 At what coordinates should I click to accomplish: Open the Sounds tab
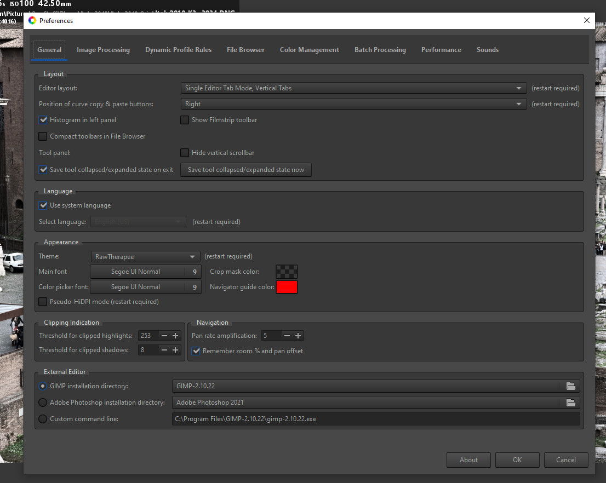[487, 50]
